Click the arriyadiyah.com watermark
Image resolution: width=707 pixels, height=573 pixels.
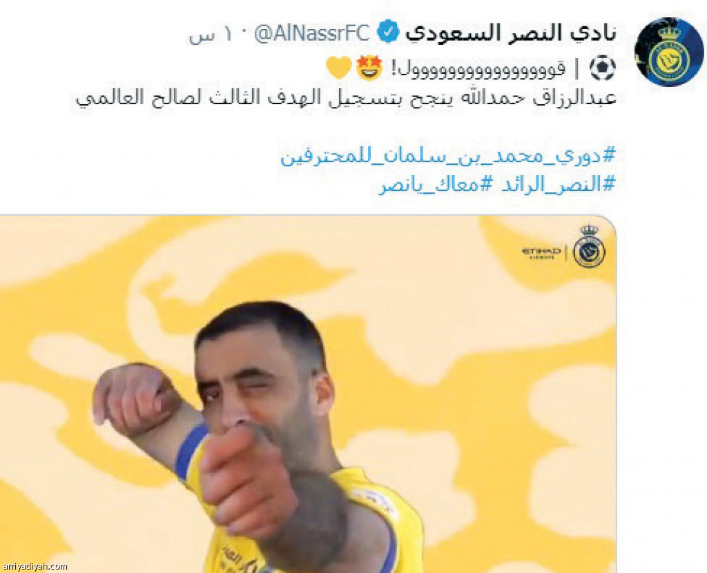tap(35, 566)
